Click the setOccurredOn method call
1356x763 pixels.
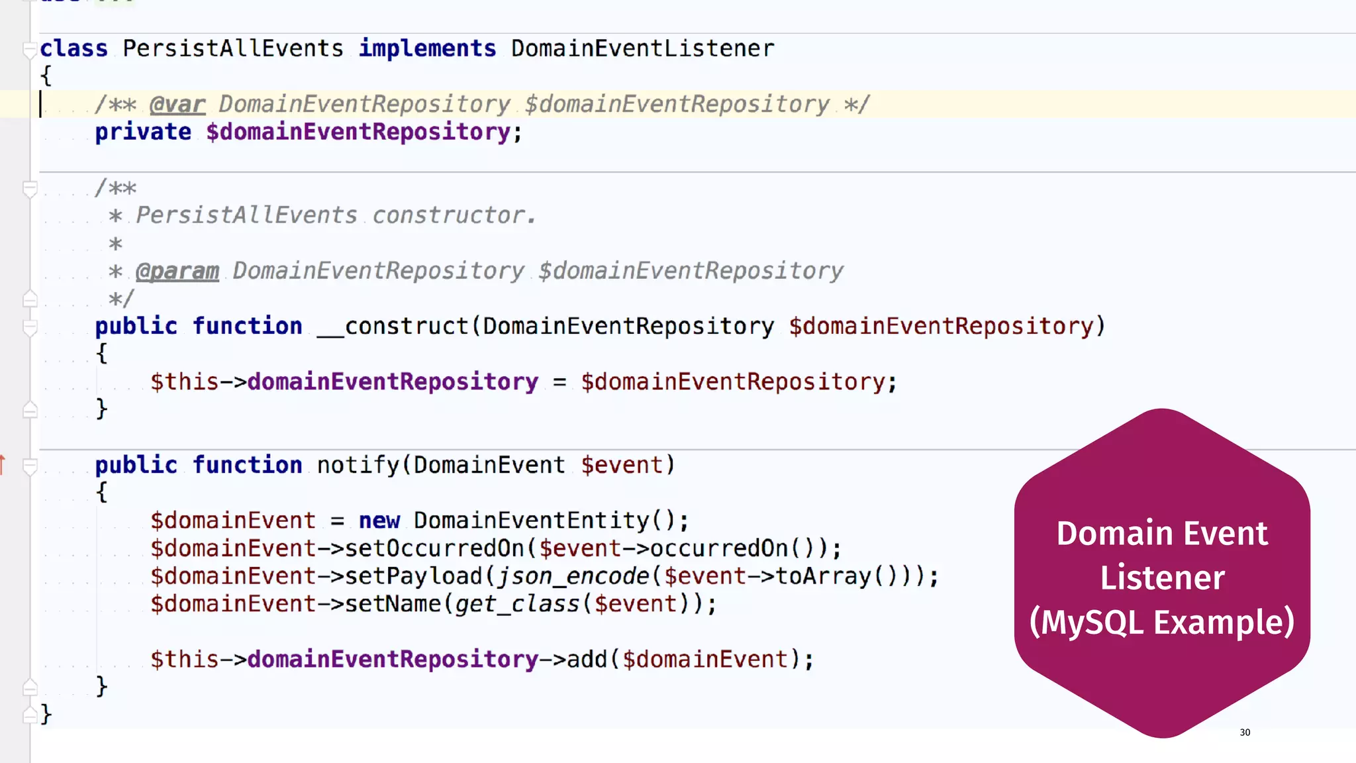pyautogui.click(x=434, y=548)
